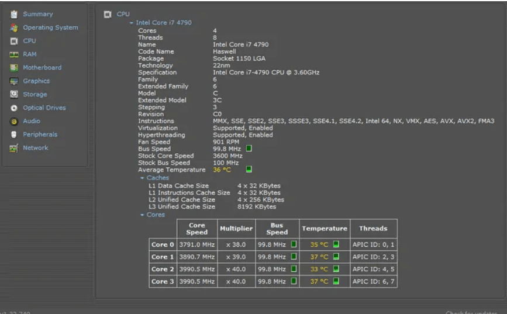
Task: Click Core 1 bus speed tray icon
Action: [x=294, y=257]
